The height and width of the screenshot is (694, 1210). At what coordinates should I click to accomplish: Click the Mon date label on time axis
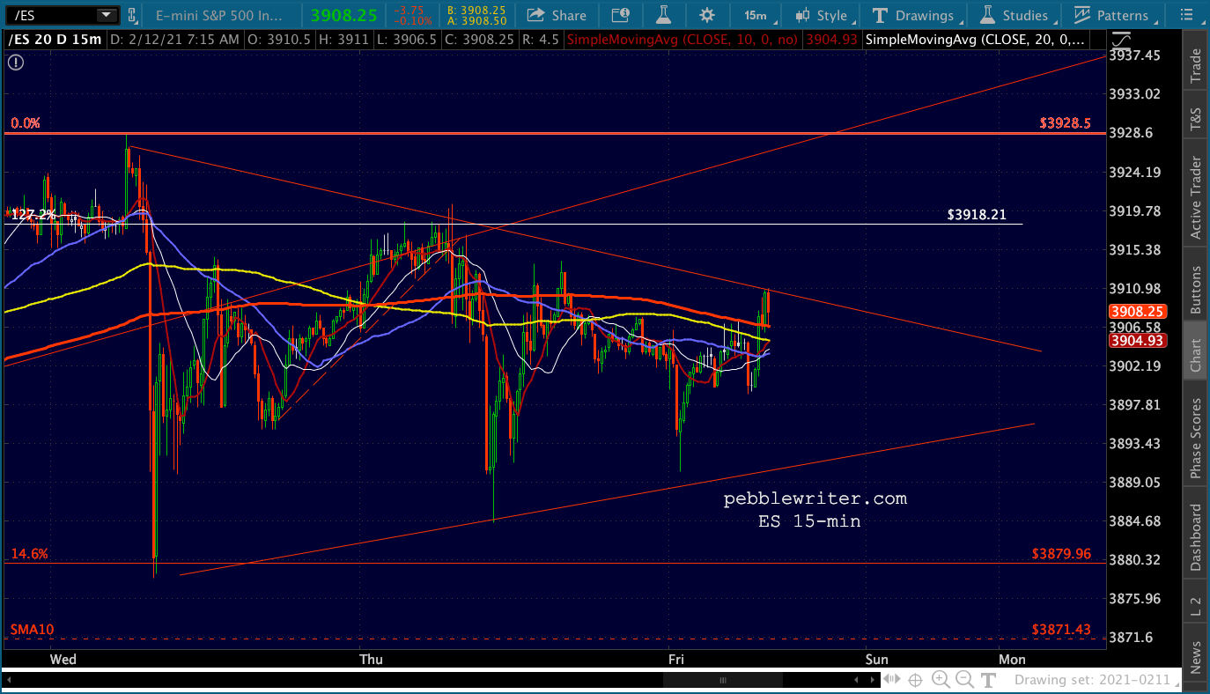[1013, 659]
